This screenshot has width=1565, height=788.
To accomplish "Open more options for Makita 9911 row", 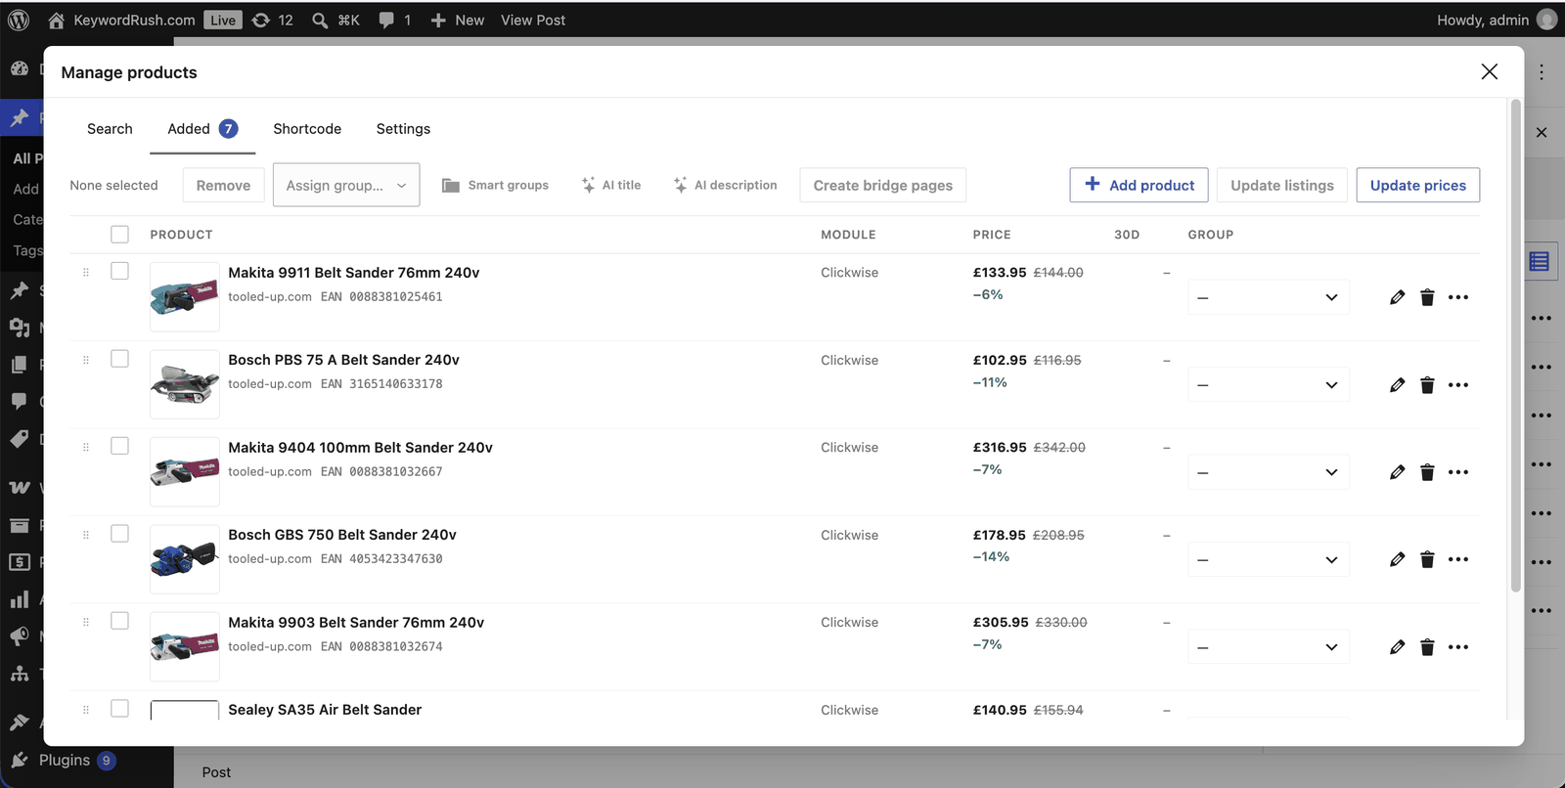I will (1458, 297).
